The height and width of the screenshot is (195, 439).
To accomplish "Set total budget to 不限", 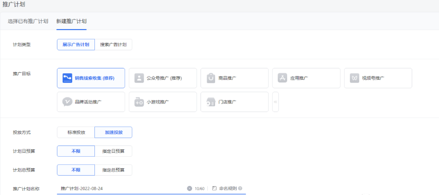I will (x=76, y=170).
